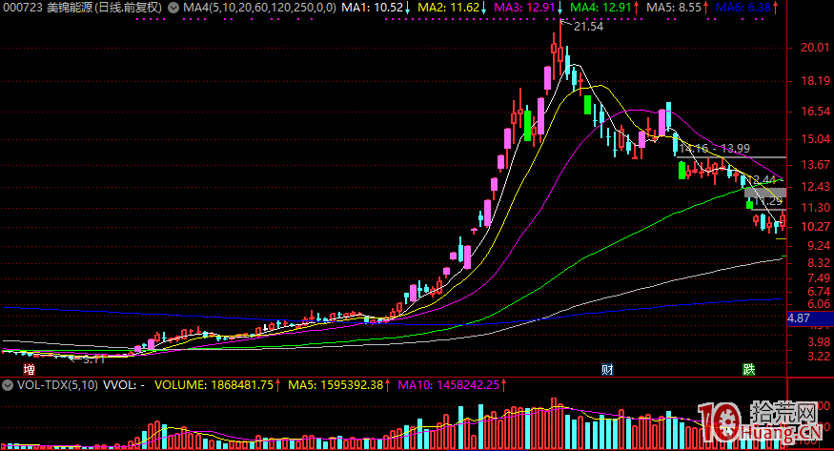834x451 pixels.
Task: Open the VOL-TDX indicator dropdown circle icon
Action: click(x=8, y=385)
